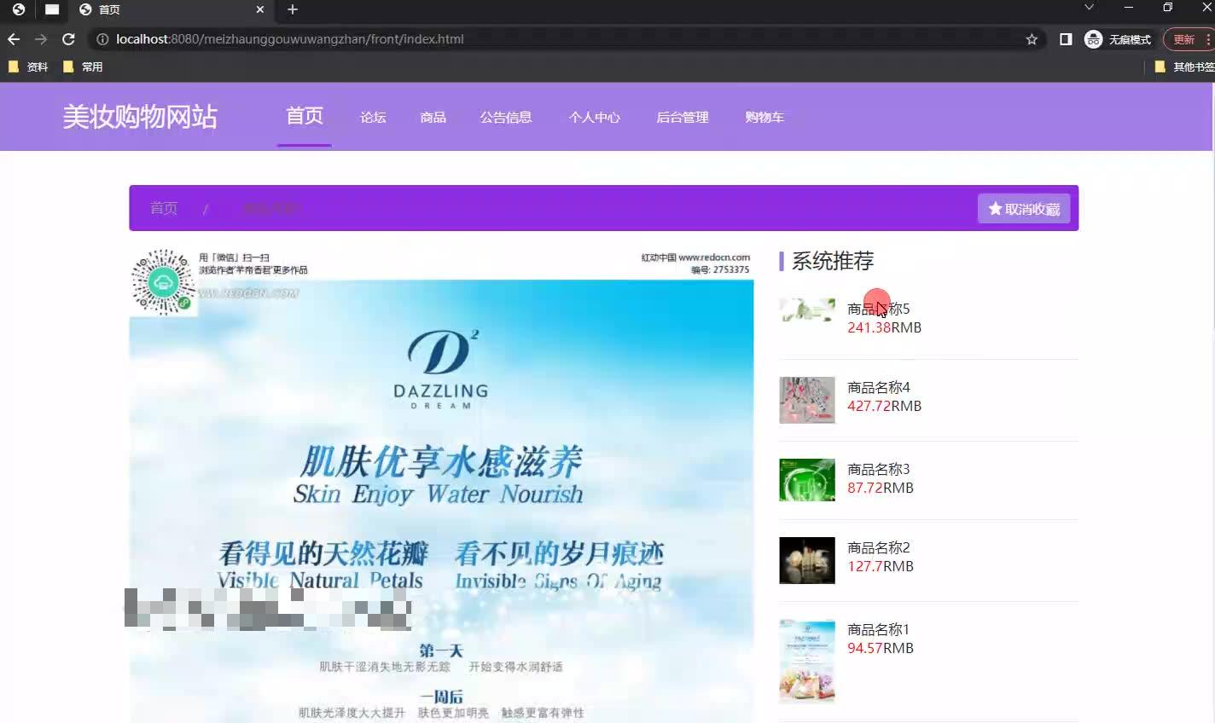
Task: View site info icon beside localhost URL
Action: (102, 39)
